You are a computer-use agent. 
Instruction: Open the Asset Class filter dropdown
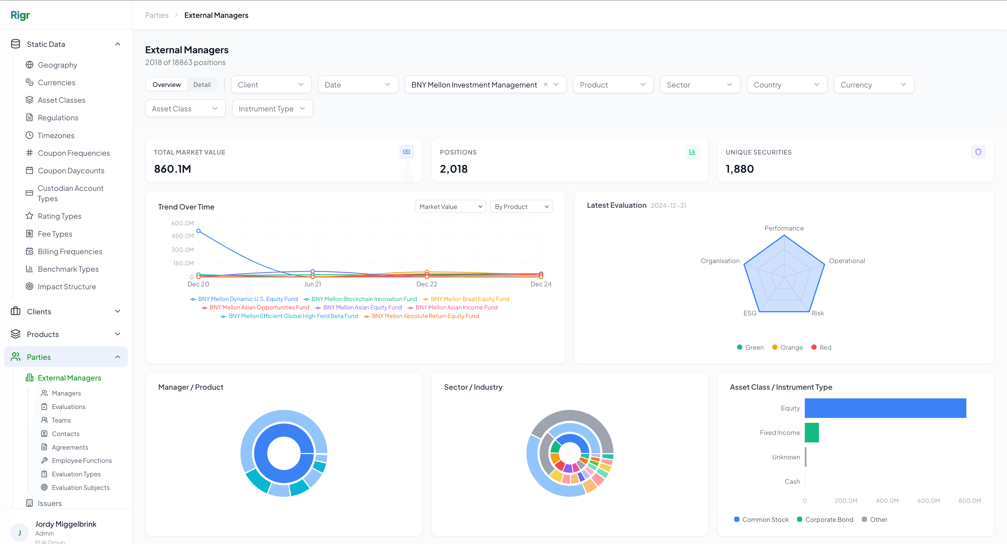(x=185, y=109)
